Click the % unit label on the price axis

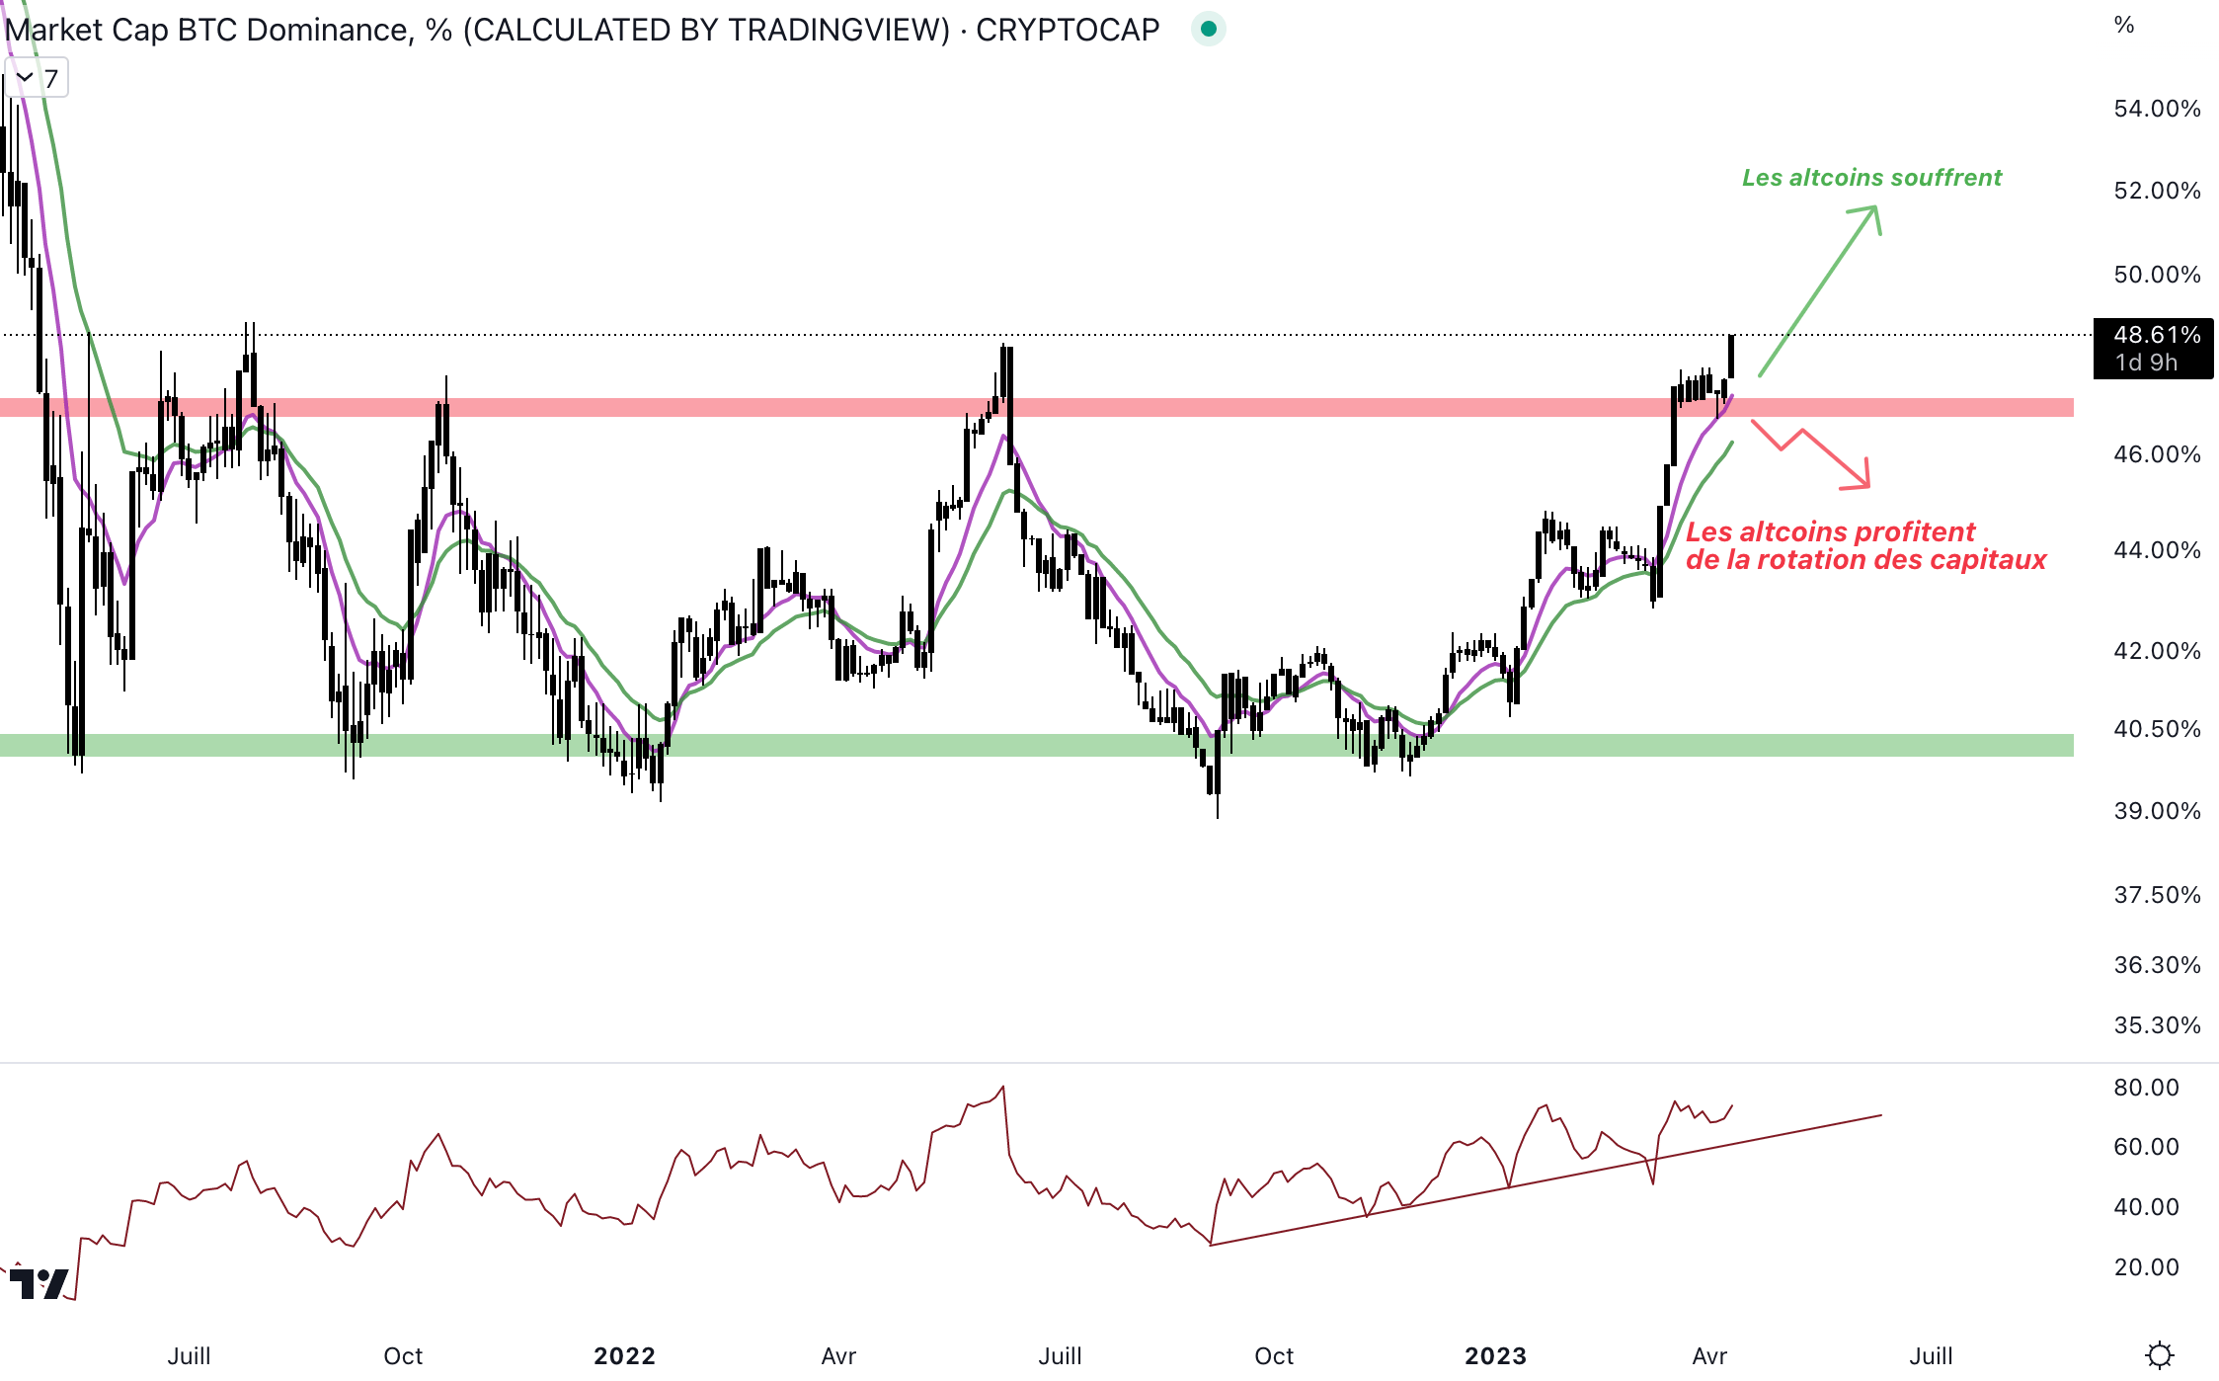2124,26
